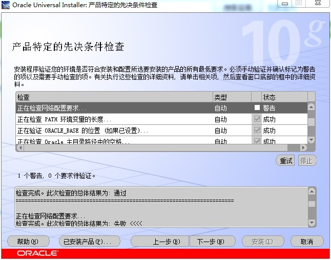Viewport: 331px width, 260px height.
Task: Toggle the checkbox in the ORACLE_BASE location row
Action: (x=257, y=130)
